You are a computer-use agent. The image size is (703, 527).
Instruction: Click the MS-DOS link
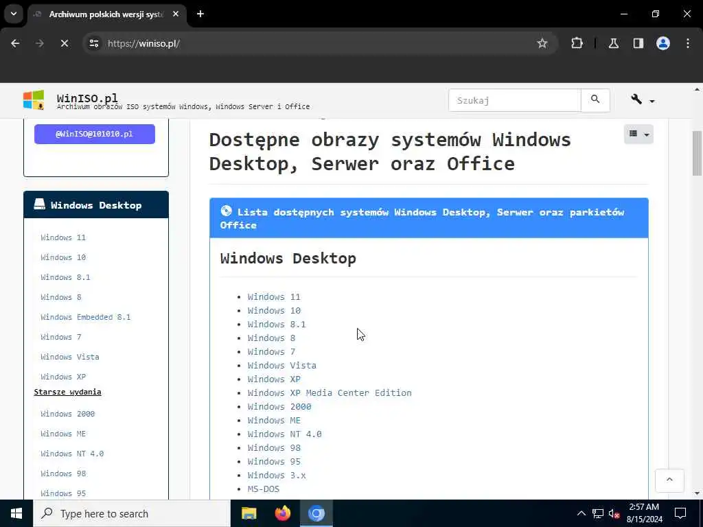tap(264, 489)
